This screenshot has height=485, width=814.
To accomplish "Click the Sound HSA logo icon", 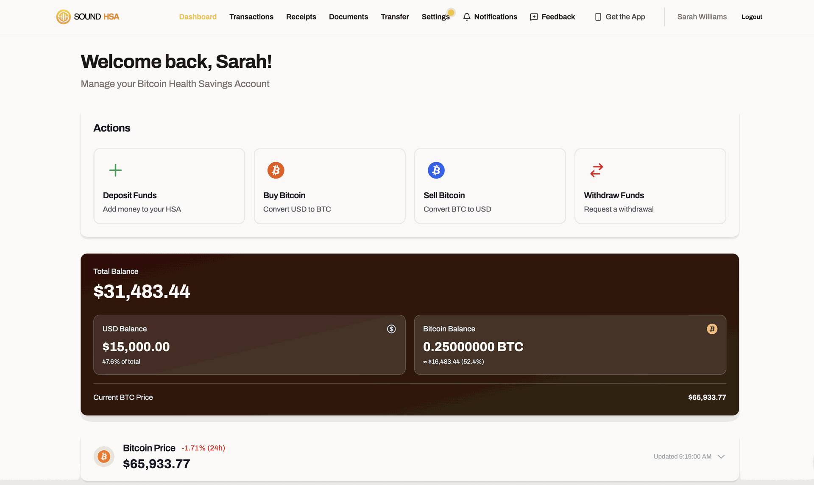I will click(63, 17).
